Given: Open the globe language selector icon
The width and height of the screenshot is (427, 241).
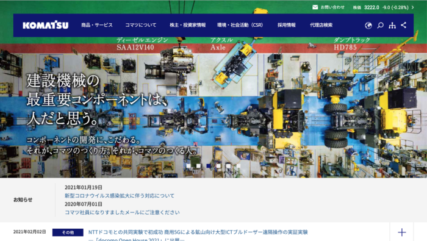Looking at the screenshot, I should pyautogui.click(x=368, y=26).
